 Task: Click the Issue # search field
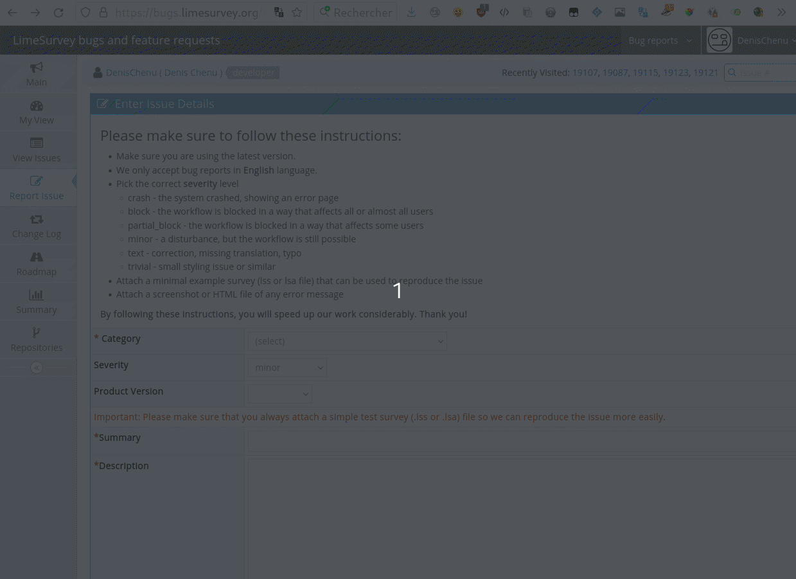pos(760,73)
